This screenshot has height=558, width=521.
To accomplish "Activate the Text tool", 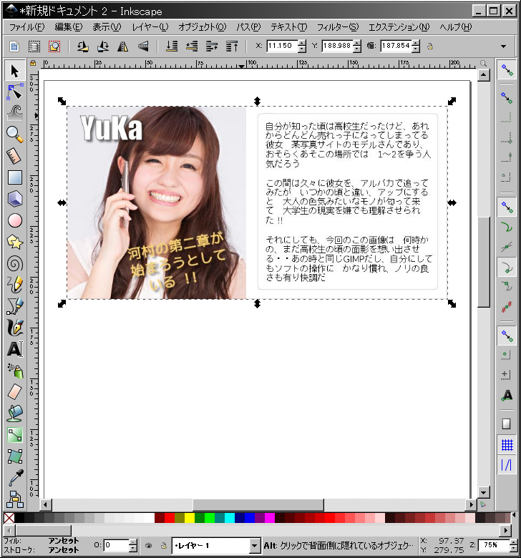I will pos(15,349).
